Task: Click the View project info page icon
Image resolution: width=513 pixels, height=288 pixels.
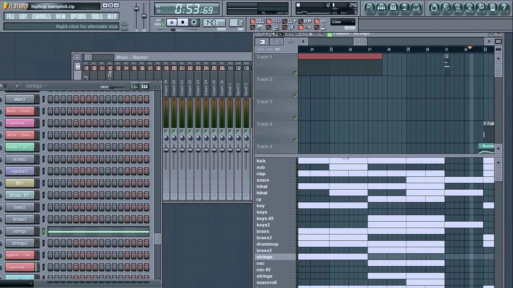Action: coord(492,8)
